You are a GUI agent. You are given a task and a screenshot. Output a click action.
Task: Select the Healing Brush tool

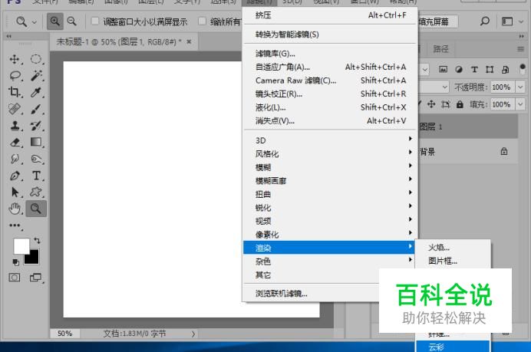(15, 109)
